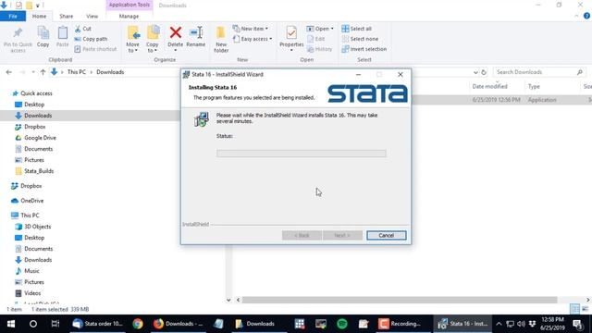Image resolution: width=592 pixels, height=333 pixels.
Task: Create a New folder from the ribbon
Action: click(221, 39)
